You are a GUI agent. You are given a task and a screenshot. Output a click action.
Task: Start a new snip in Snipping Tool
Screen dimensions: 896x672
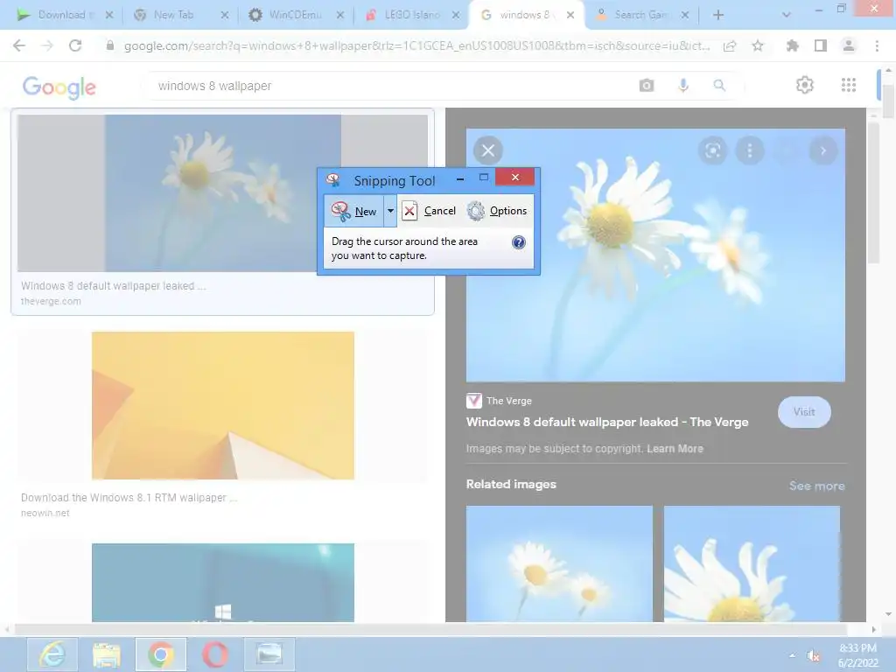(354, 212)
